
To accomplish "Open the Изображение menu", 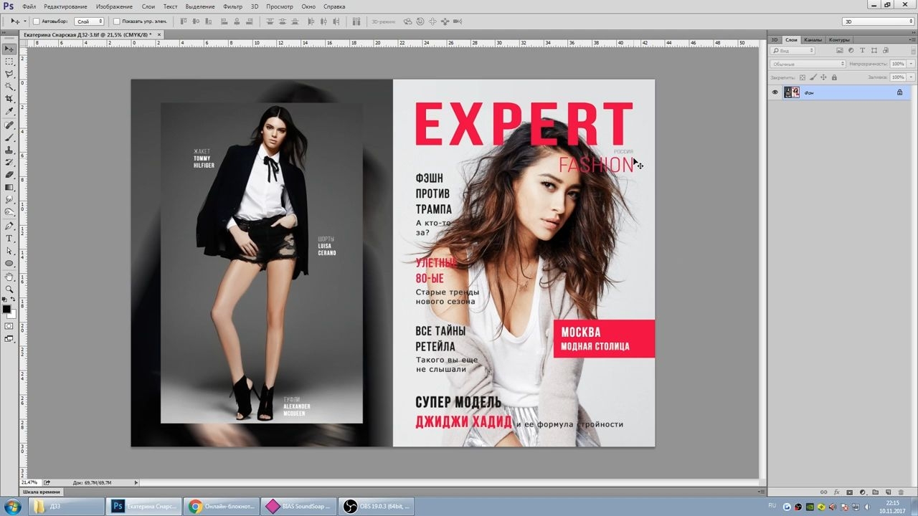I will [113, 6].
